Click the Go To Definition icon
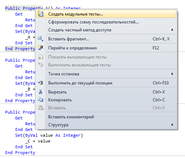 [41, 48]
